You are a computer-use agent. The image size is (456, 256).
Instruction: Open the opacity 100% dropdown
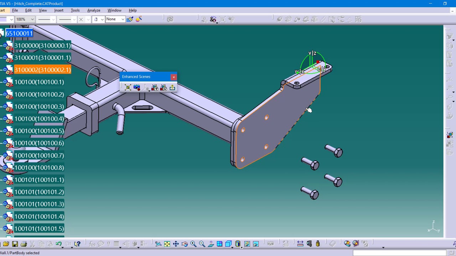click(x=32, y=19)
